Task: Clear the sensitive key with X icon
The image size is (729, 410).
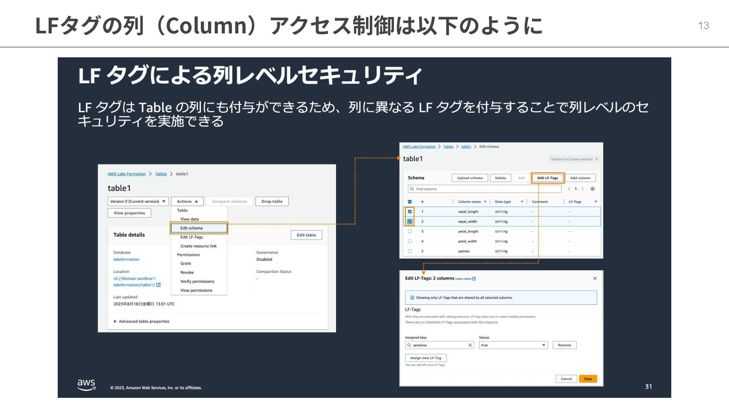Action: (x=470, y=345)
